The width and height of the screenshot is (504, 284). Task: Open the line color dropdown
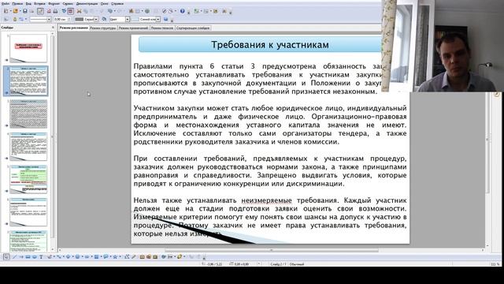coord(96,19)
